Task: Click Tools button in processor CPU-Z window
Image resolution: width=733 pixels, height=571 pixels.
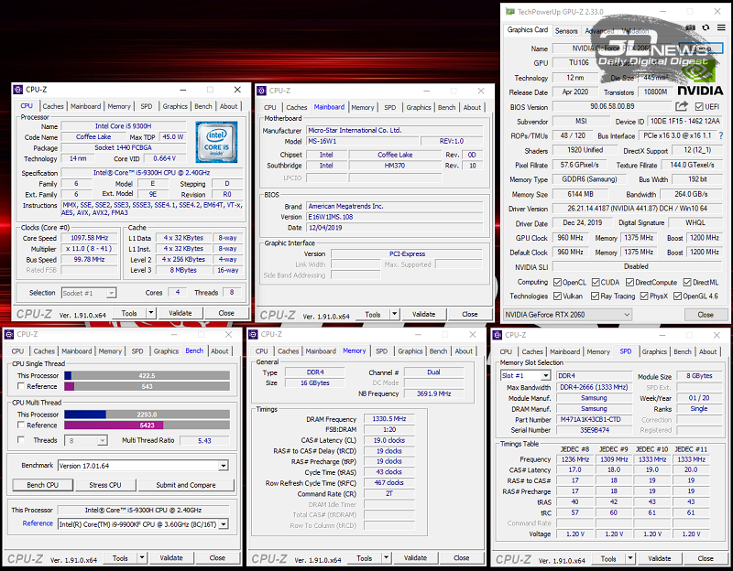Action: click(x=129, y=313)
